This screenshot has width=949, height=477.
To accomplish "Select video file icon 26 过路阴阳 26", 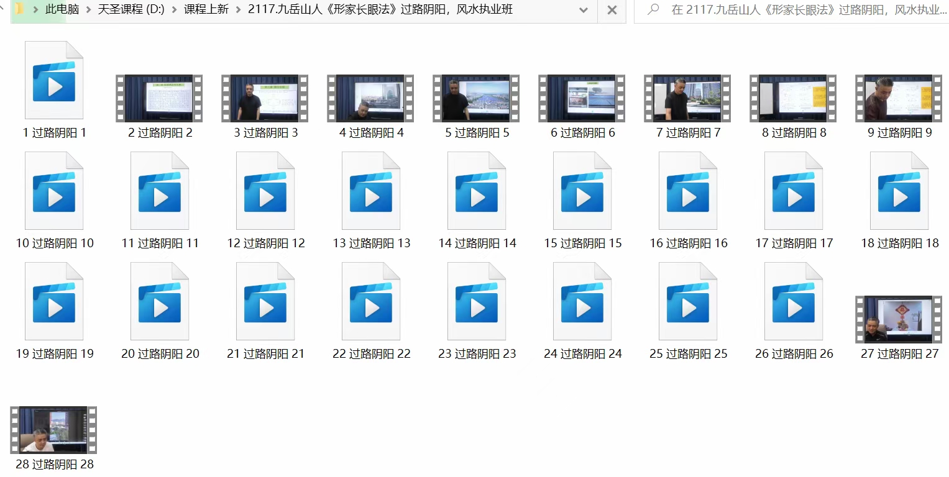I will (794, 301).
